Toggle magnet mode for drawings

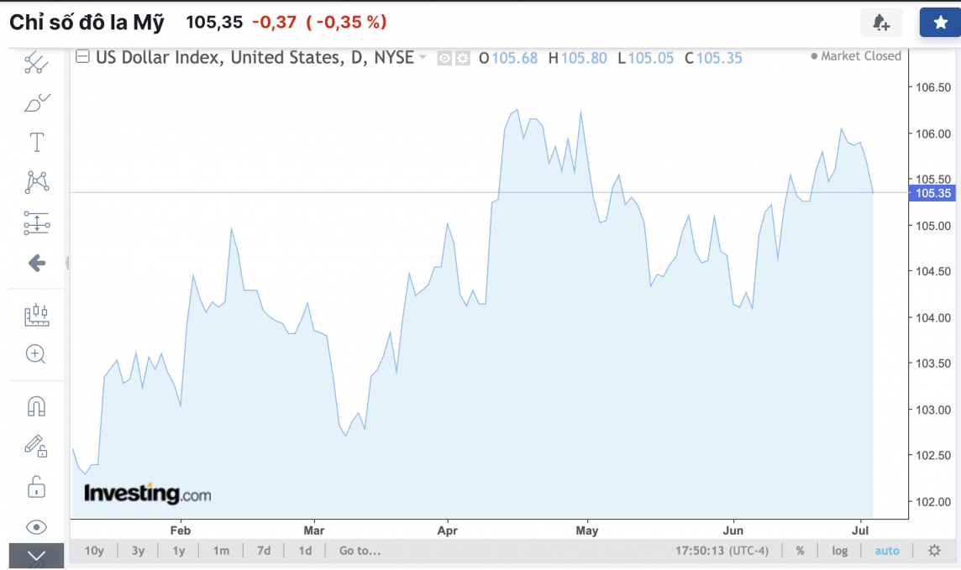[x=36, y=406]
